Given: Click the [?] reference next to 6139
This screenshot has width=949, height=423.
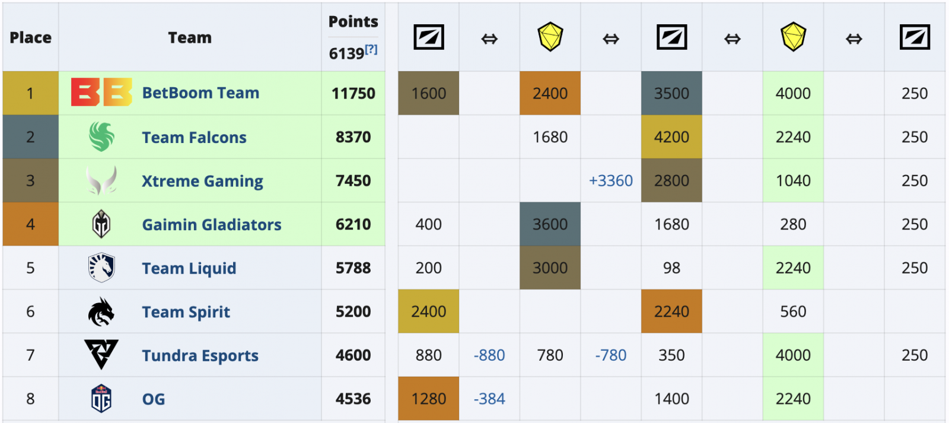Looking at the screenshot, I should [x=371, y=50].
